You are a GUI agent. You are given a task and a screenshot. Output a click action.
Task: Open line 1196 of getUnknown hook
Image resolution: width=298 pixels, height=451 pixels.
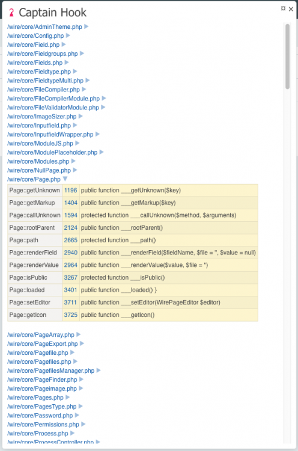[71, 191]
